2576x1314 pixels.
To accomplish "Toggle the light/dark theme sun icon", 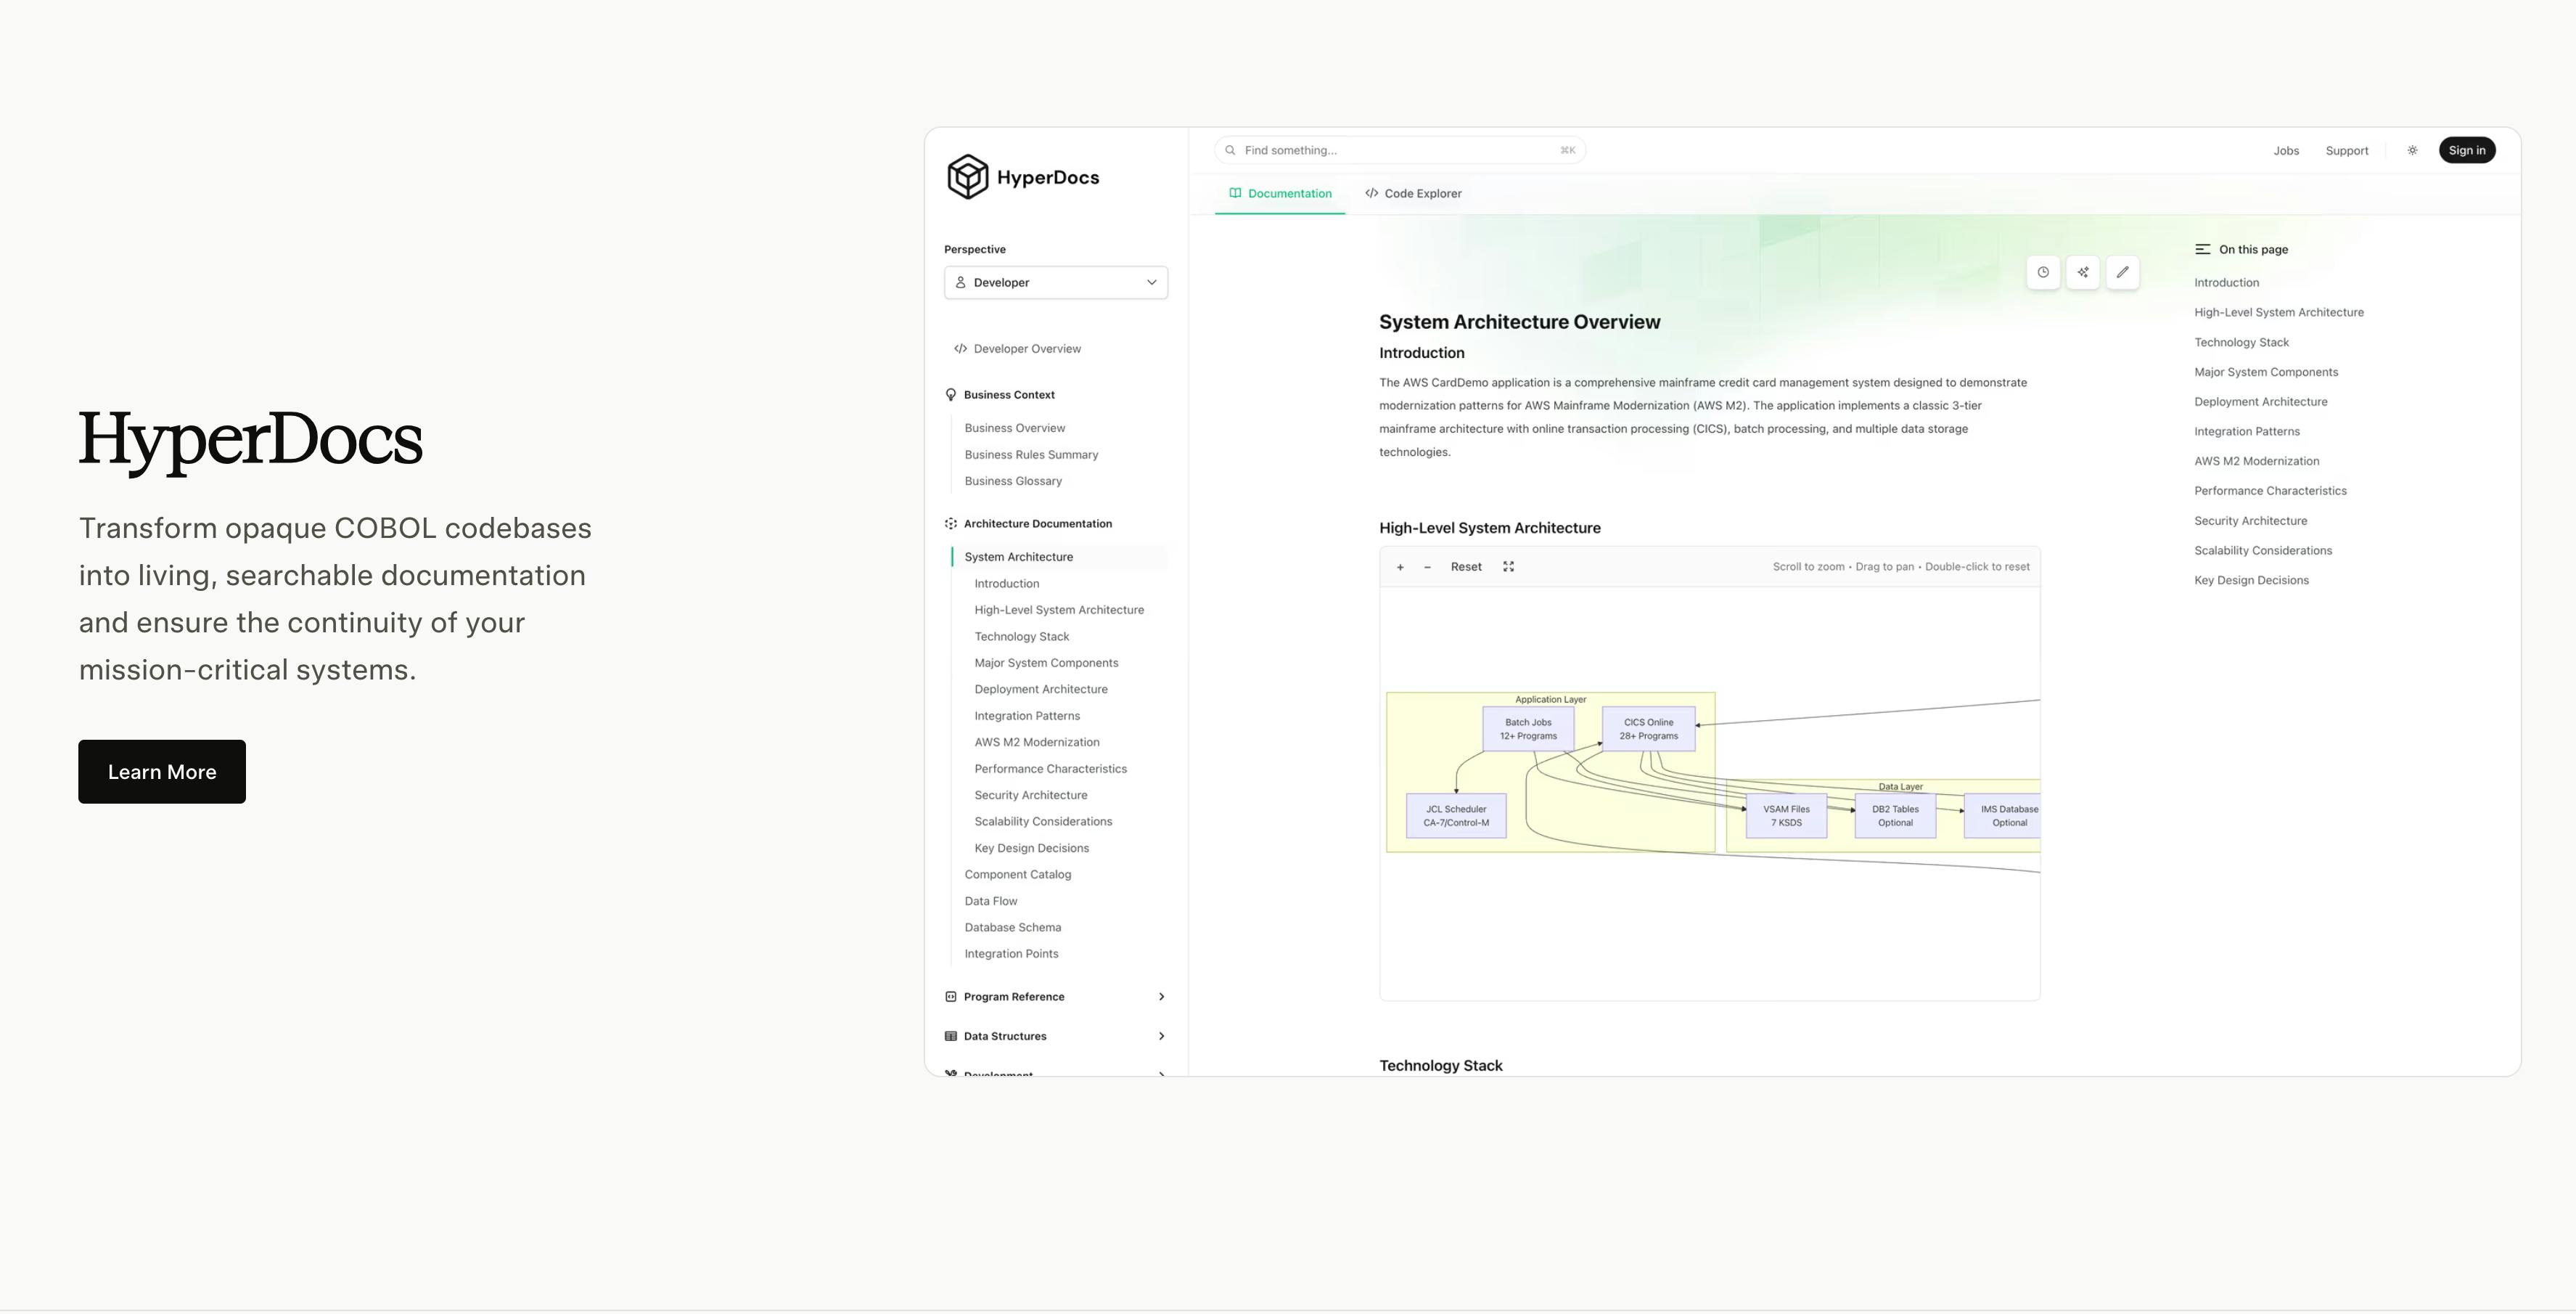I will 2412,150.
